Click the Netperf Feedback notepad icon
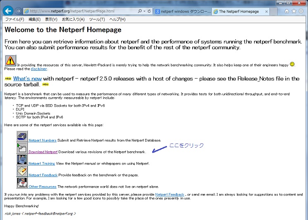 22,171
